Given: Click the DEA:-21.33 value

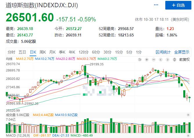Looking at the screenshot, I should click(x=61, y=135).
